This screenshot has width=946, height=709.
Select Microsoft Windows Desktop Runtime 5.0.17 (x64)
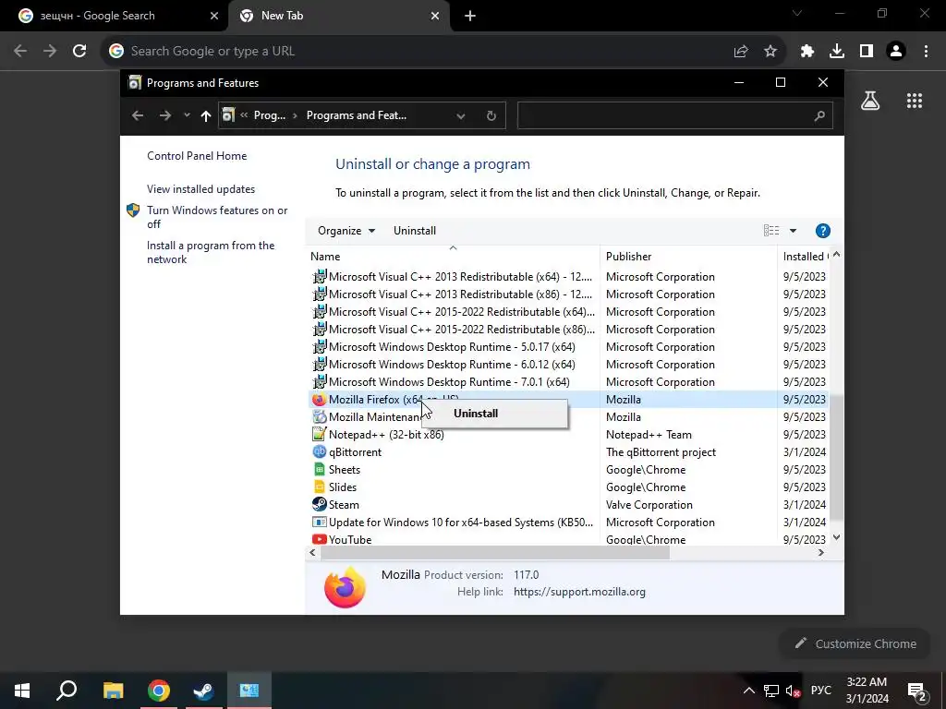(x=567, y=347)
